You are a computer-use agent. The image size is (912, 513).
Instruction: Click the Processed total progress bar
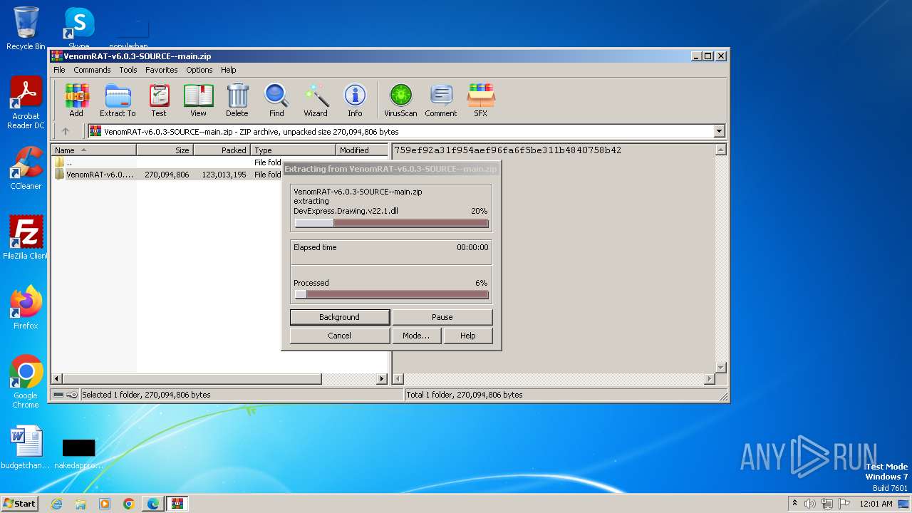[x=391, y=294]
